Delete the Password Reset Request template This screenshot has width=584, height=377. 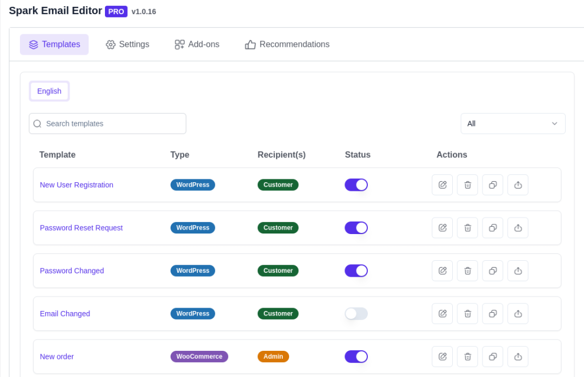click(x=467, y=228)
